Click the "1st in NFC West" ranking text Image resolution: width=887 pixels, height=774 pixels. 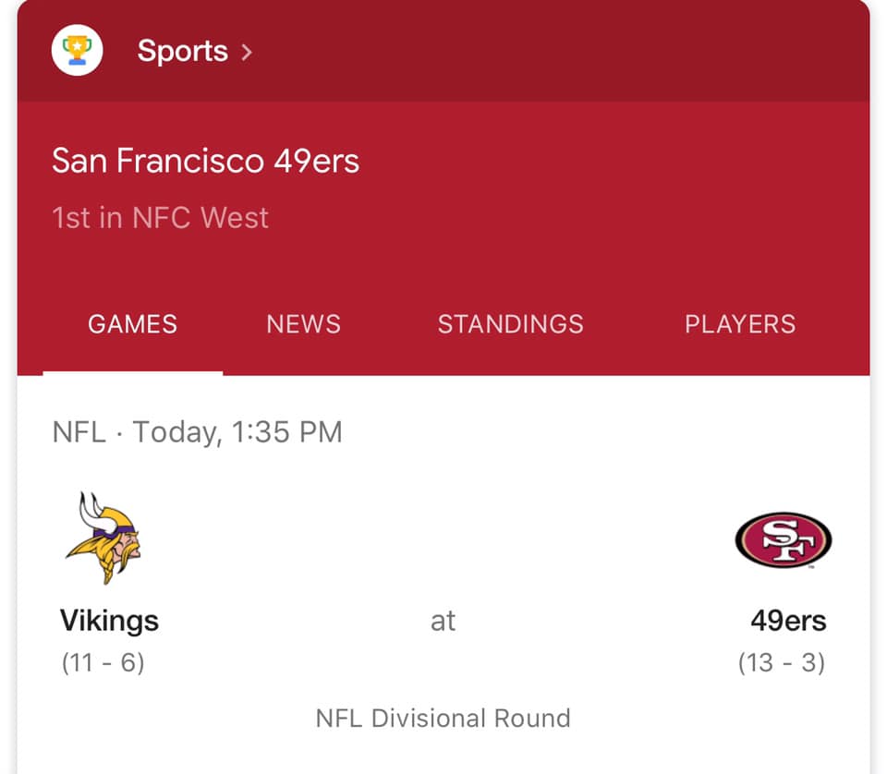coord(160,218)
